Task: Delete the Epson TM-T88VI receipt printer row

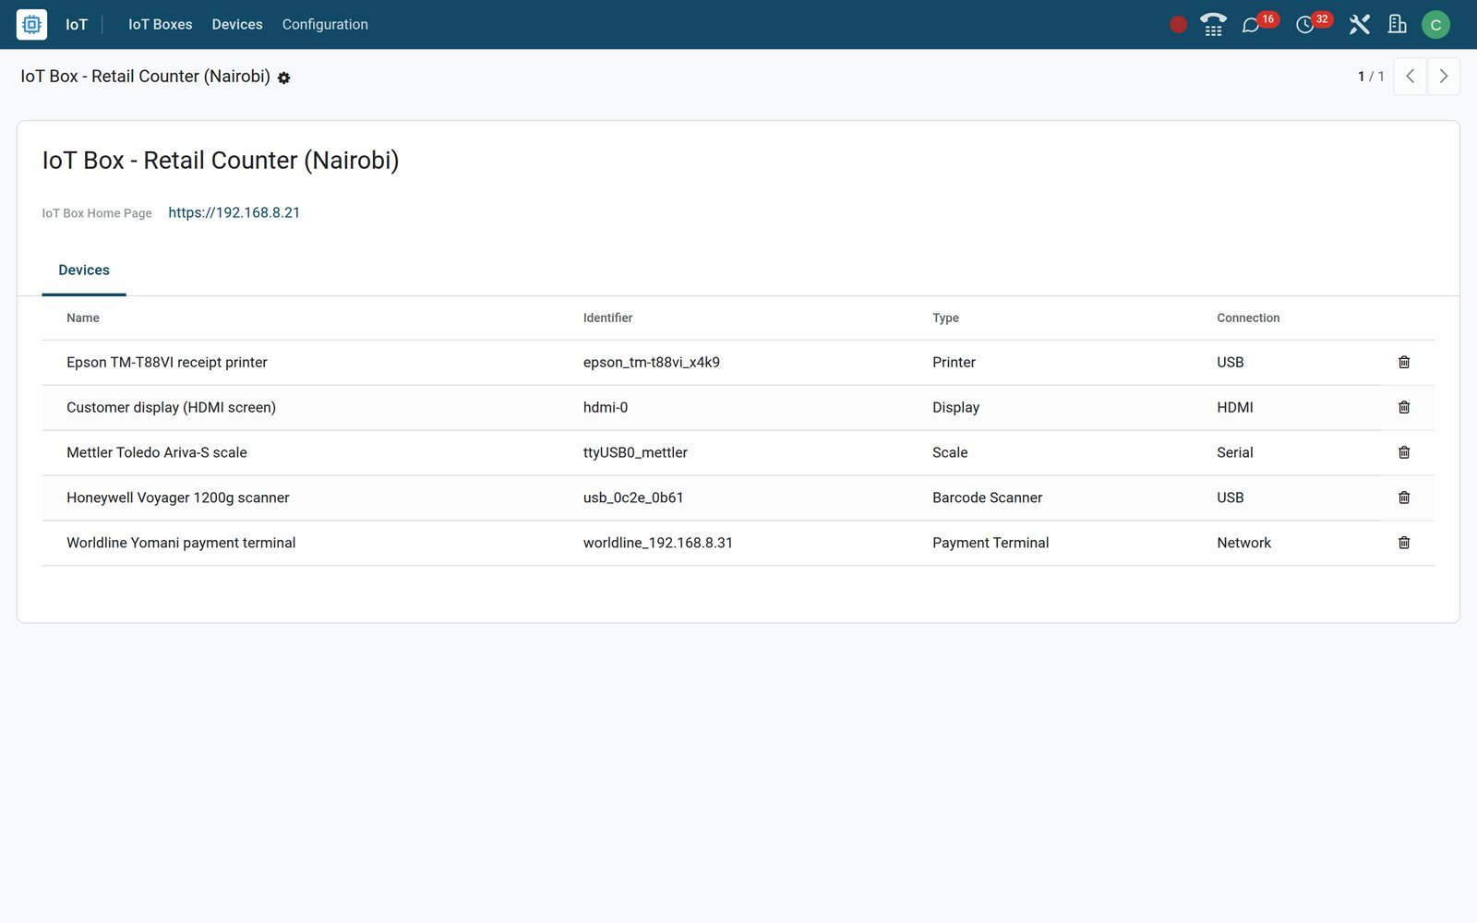Action: pyautogui.click(x=1404, y=363)
